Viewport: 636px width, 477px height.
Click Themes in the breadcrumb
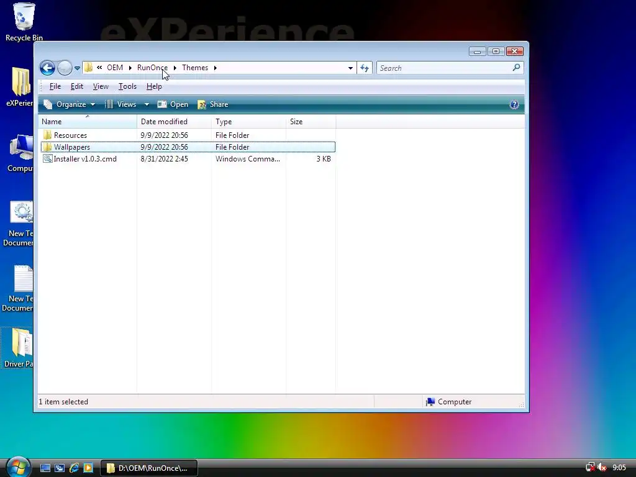point(194,68)
